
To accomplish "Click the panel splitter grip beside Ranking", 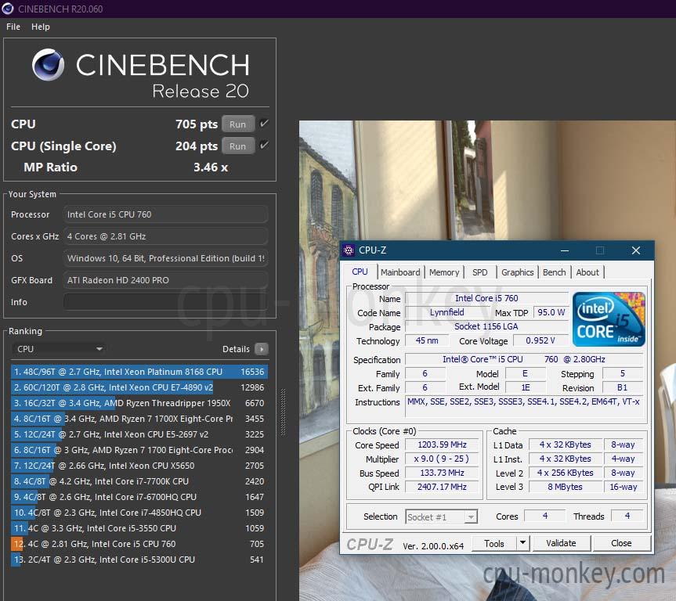I will [283, 412].
